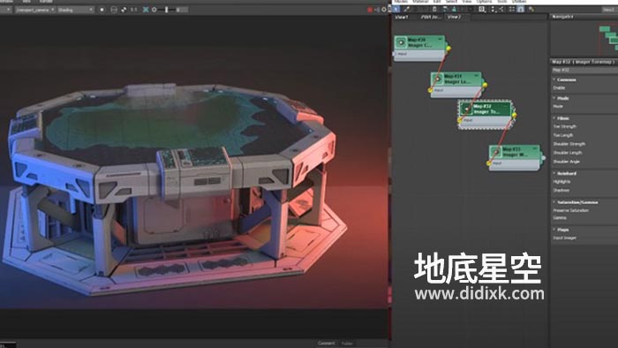This screenshot has height=348, width=618.
Task: Click the Shoulder Angle parameter label
Action: coord(567,162)
